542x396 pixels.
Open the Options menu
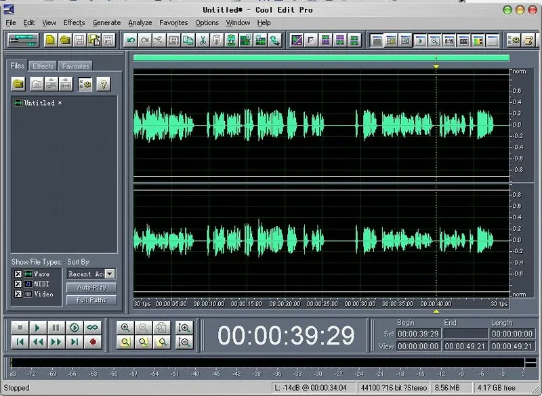207,23
